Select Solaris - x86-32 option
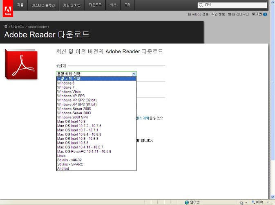275x205 pixels. tap(96, 160)
